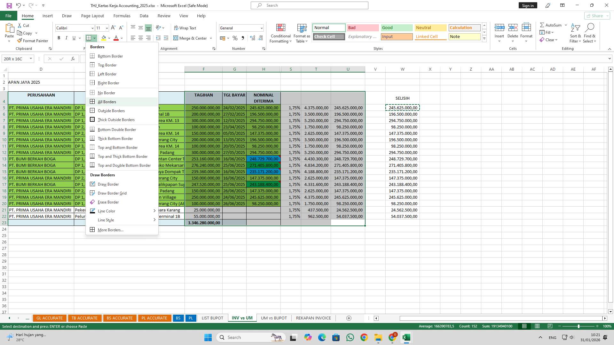This screenshot has width=614, height=345.
Task: Increase decimal places
Action: click(x=252, y=38)
